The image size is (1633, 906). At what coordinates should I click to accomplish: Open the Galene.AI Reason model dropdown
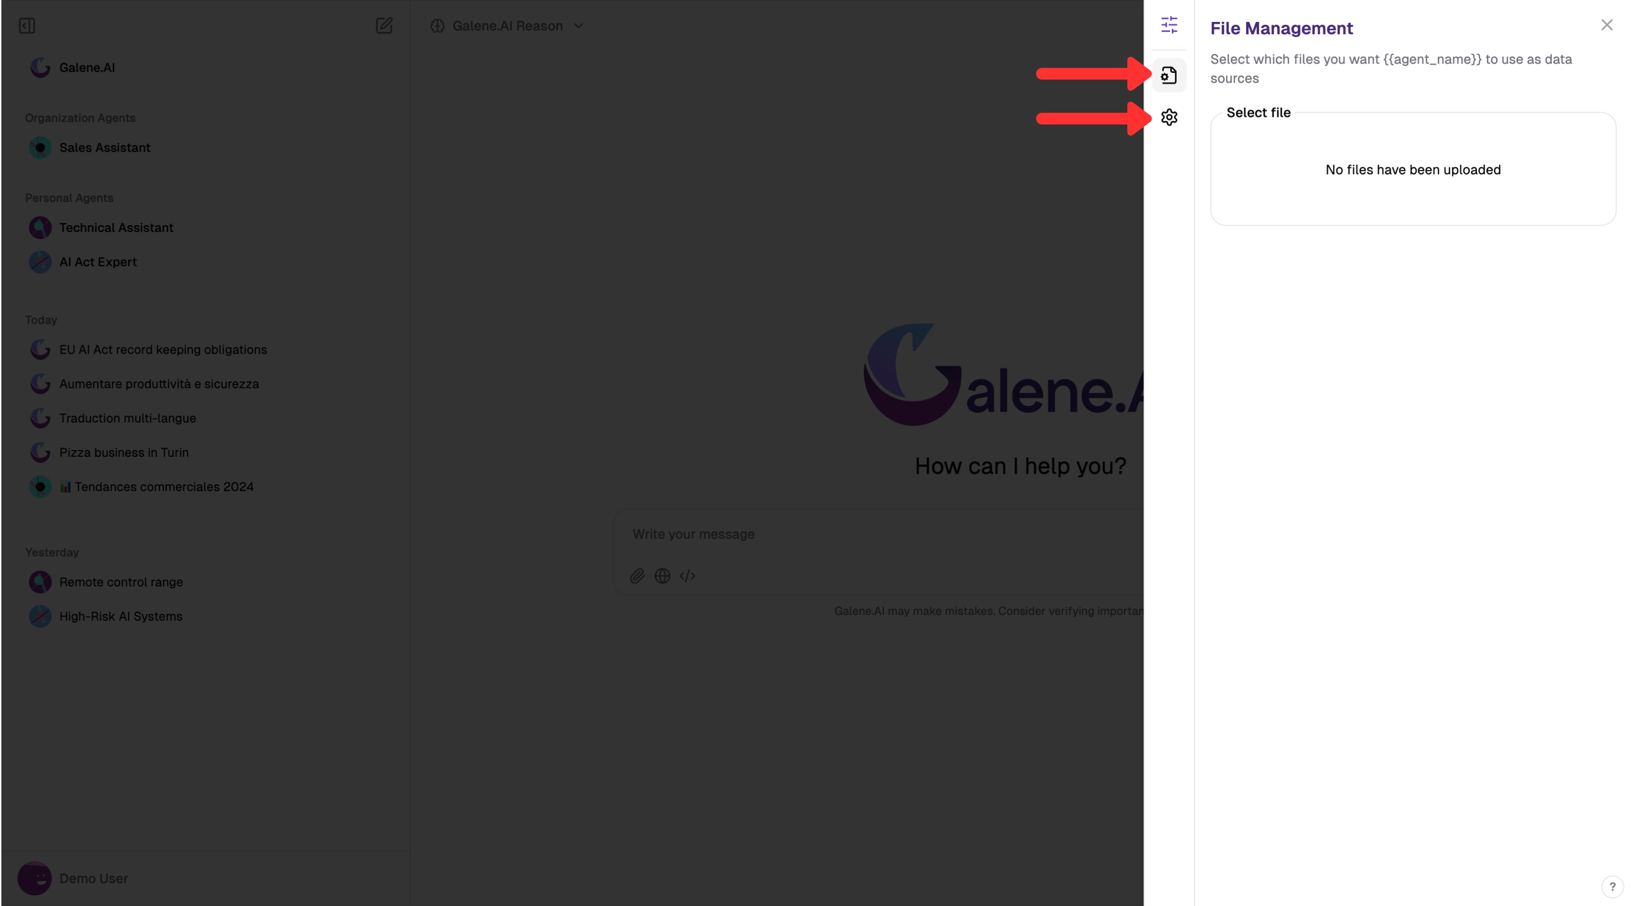tap(507, 26)
